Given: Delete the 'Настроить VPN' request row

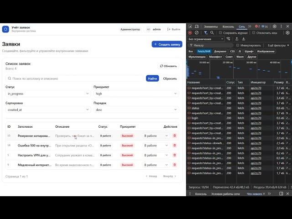Looking at the screenshot, I should tap(174, 155).
